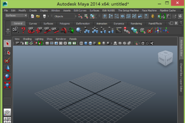Viewport: 185px width, 123px height.
Task: Click the last-used tool empty slot
Action: (x=7, y=101)
